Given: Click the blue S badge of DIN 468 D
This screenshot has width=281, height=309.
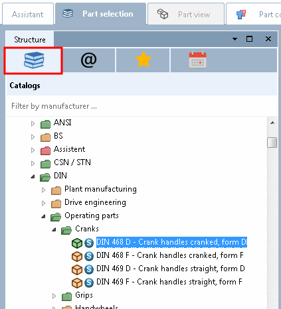Looking at the screenshot, I should (x=89, y=243).
